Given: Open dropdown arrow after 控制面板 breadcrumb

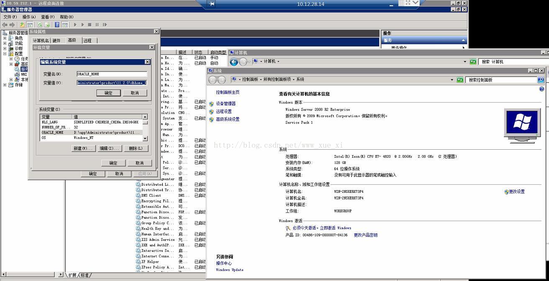Looking at the screenshot, I should (x=261, y=79).
